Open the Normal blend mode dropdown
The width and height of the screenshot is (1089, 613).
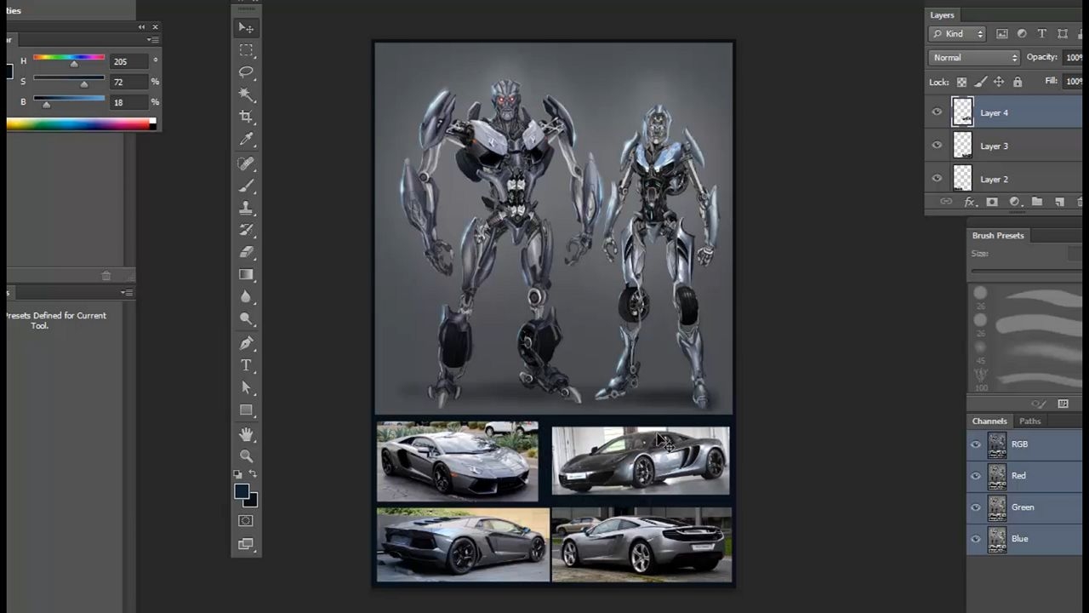(x=974, y=58)
